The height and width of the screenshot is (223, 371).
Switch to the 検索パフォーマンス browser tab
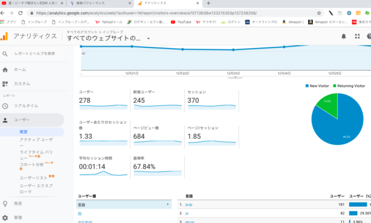100,3
